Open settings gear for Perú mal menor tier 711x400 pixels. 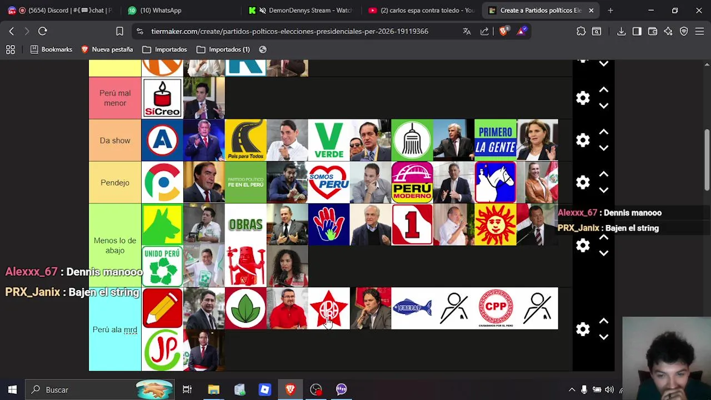coord(583,98)
